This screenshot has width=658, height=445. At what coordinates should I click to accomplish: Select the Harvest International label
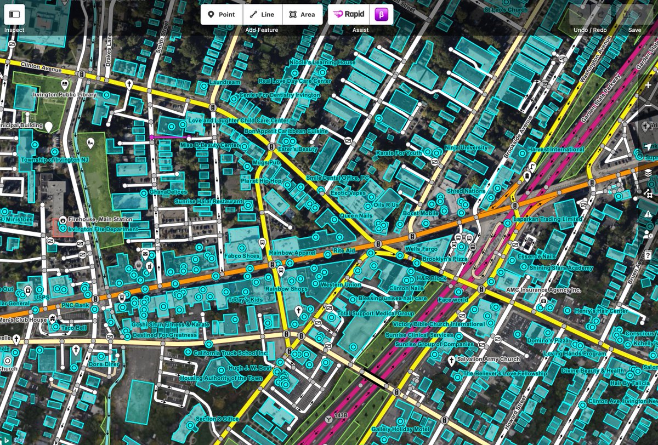555,149
